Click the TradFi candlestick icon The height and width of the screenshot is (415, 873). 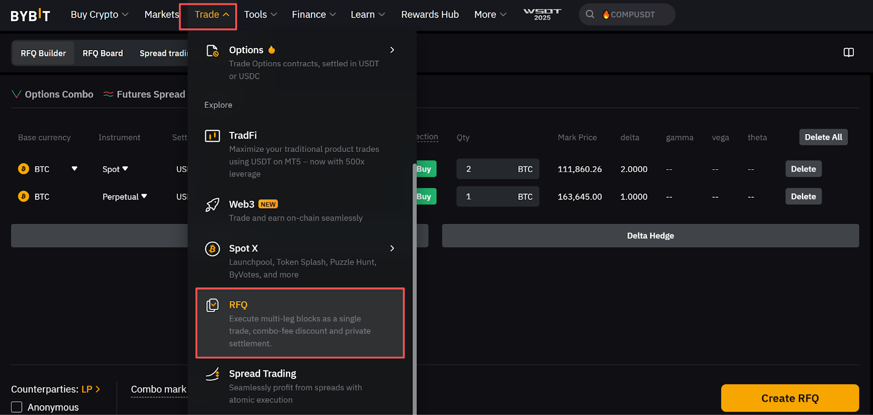pos(212,136)
